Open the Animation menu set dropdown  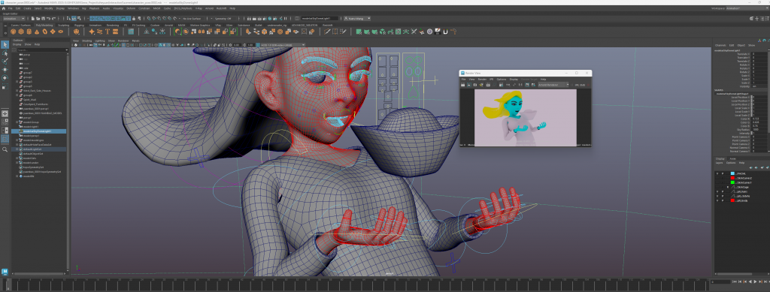tap(14, 19)
